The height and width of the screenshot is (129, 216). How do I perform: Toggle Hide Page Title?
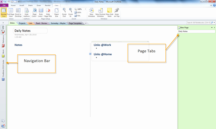(x=48, y=12)
